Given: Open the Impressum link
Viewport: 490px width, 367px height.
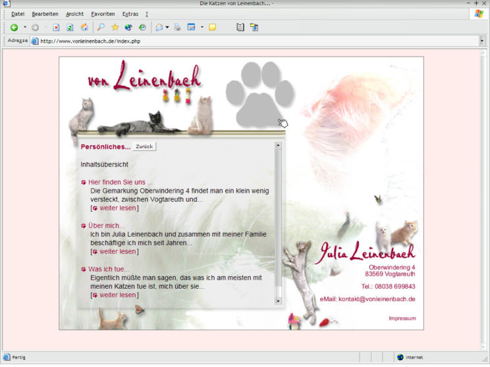Looking at the screenshot, I should click(402, 318).
